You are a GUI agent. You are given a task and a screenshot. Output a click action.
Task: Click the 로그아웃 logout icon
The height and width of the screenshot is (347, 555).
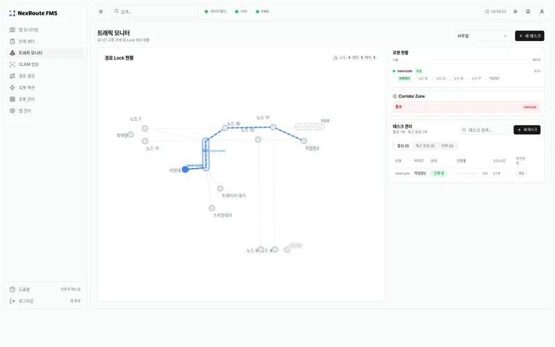[x=12, y=301]
